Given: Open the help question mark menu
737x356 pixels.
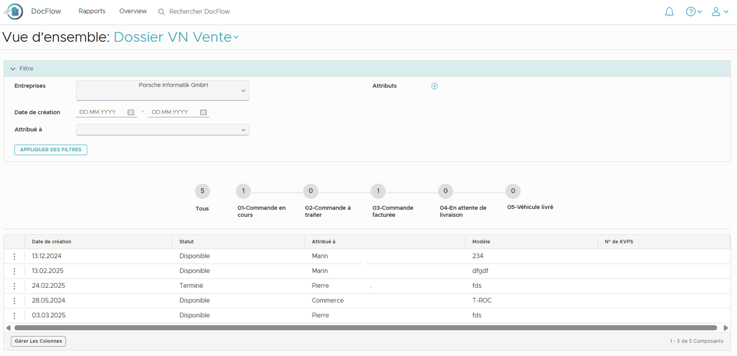Looking at the screenshot, I should [x=693, y=12].
